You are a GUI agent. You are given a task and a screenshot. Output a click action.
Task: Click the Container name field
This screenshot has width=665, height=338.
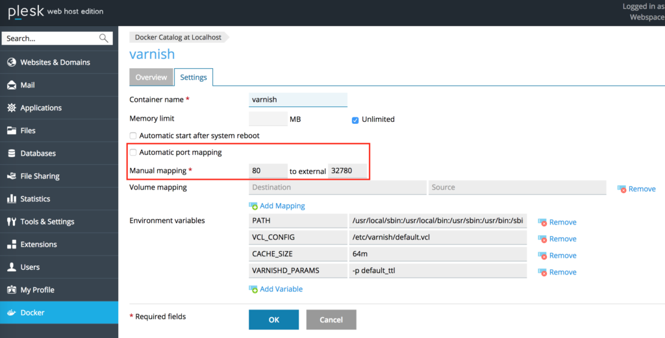[x=297, y=99]
